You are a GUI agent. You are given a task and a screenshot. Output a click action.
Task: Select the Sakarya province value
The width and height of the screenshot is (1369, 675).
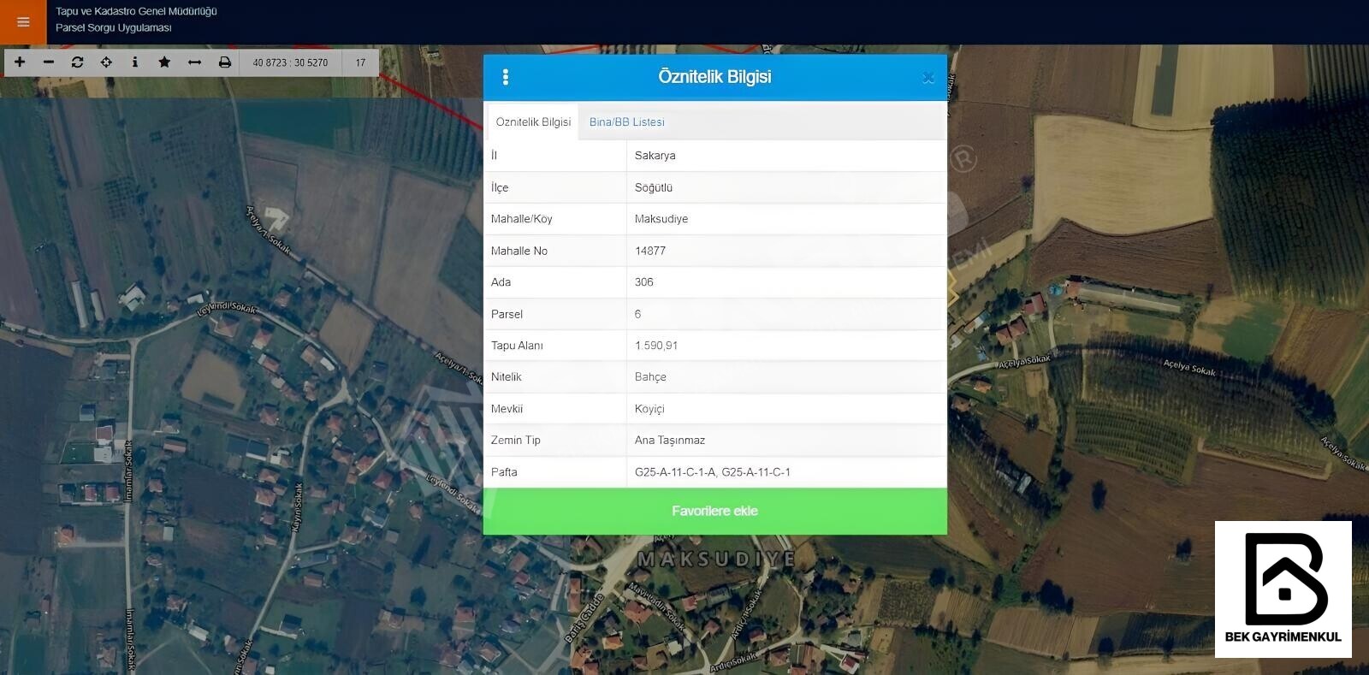pos(655,156)
